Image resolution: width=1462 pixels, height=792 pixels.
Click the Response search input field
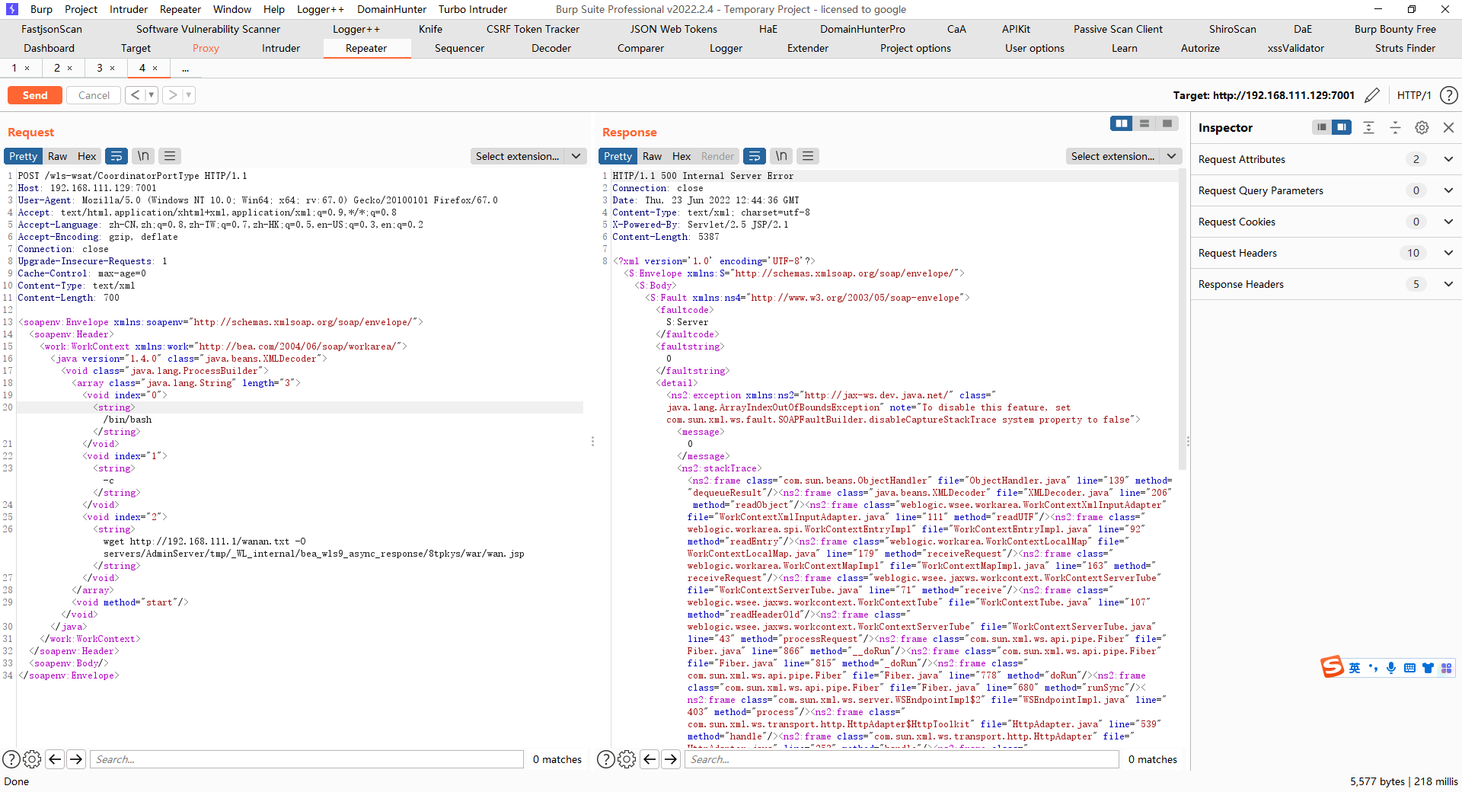coord(902,759)
